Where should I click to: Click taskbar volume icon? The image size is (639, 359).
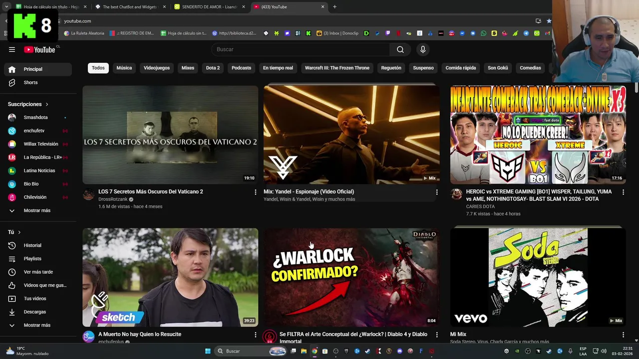coord(604,351)
